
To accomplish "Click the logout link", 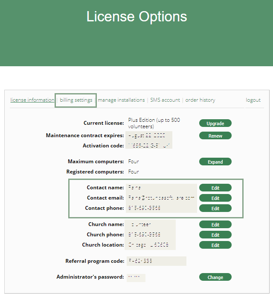I will (x=253, y=100).
